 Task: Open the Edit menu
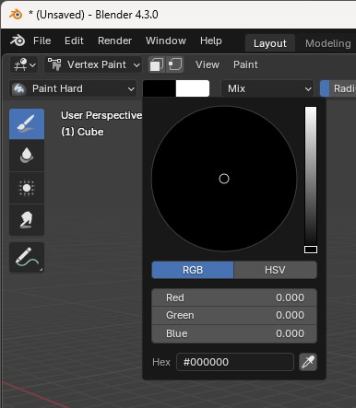[74, 41]
